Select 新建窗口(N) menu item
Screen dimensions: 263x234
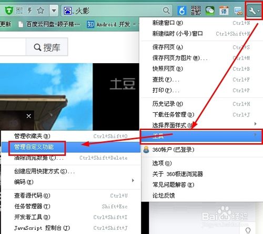pyautogui.click(x=201, y=23)
